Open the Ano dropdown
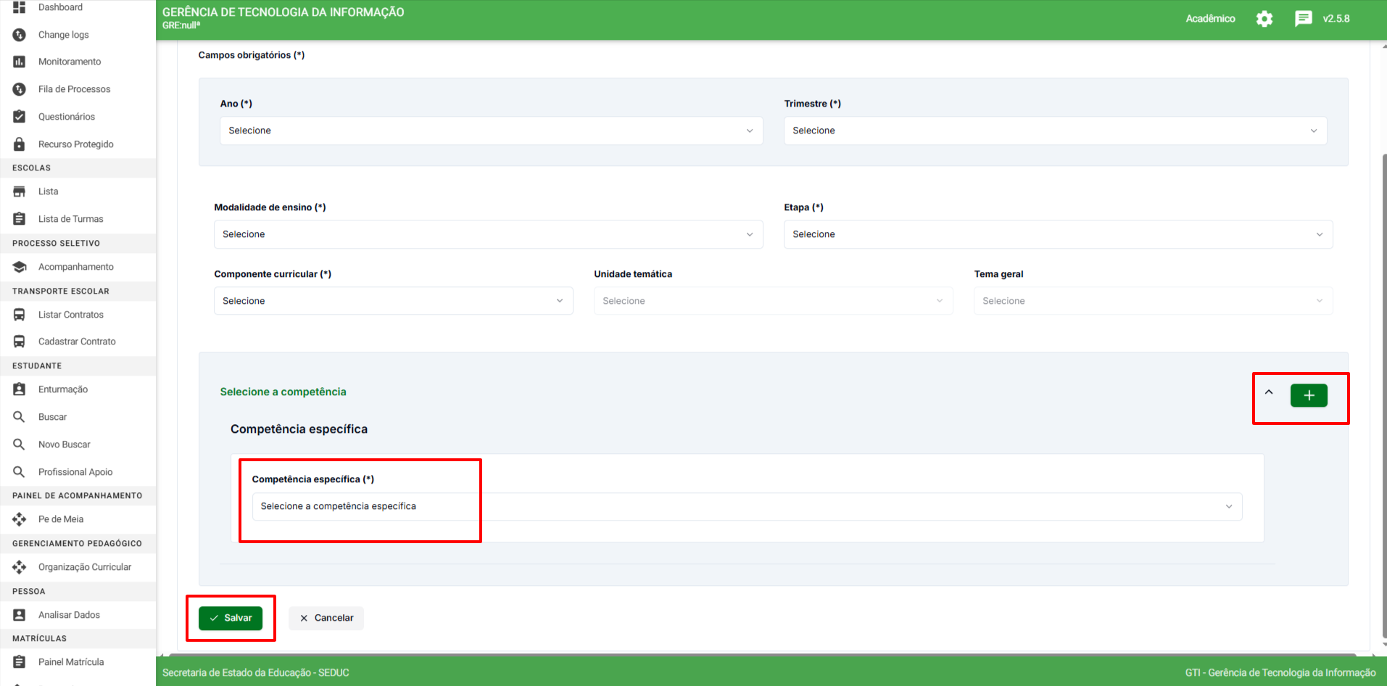This screenshot has height=686, width=1387. 491,131
